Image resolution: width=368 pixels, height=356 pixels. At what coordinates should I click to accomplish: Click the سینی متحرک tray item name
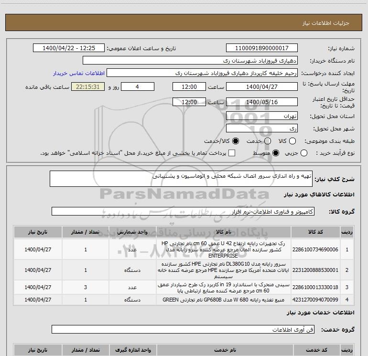point(224,288)
